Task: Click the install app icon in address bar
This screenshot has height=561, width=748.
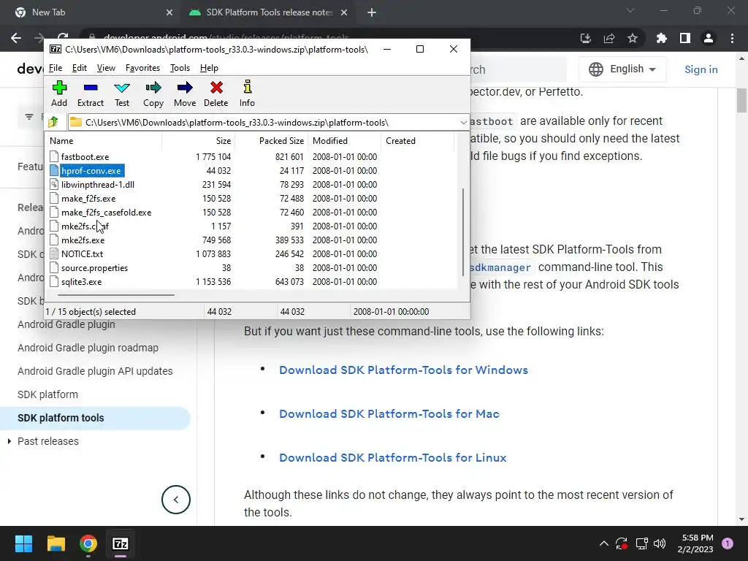Action: (x=586, y=38)
